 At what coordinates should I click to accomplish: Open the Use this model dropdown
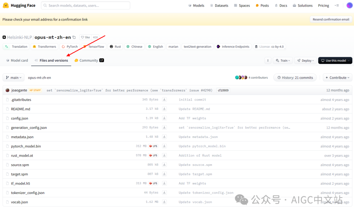tap(335, 61)
